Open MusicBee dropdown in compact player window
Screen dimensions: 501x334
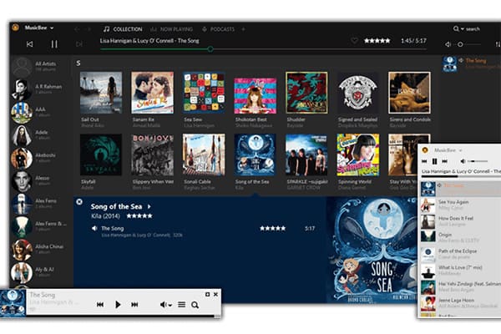click(x=448, y=150)
